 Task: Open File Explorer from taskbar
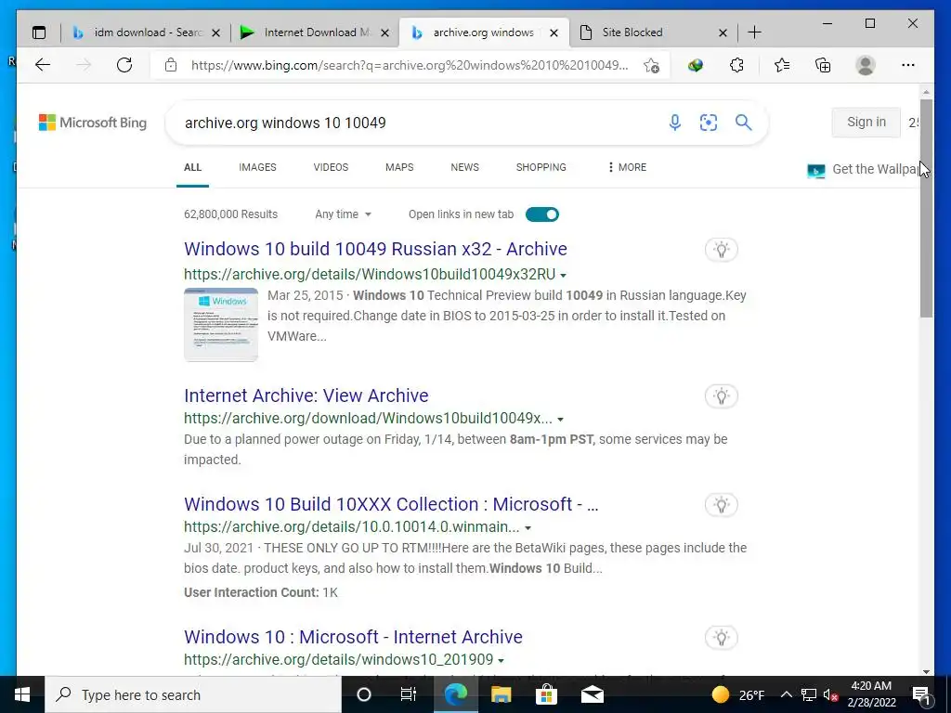tap(501, 694)
